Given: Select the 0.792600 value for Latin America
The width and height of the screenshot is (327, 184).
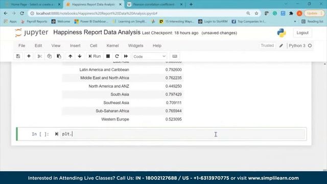Looking at the screenshot, I should [174, 70].
